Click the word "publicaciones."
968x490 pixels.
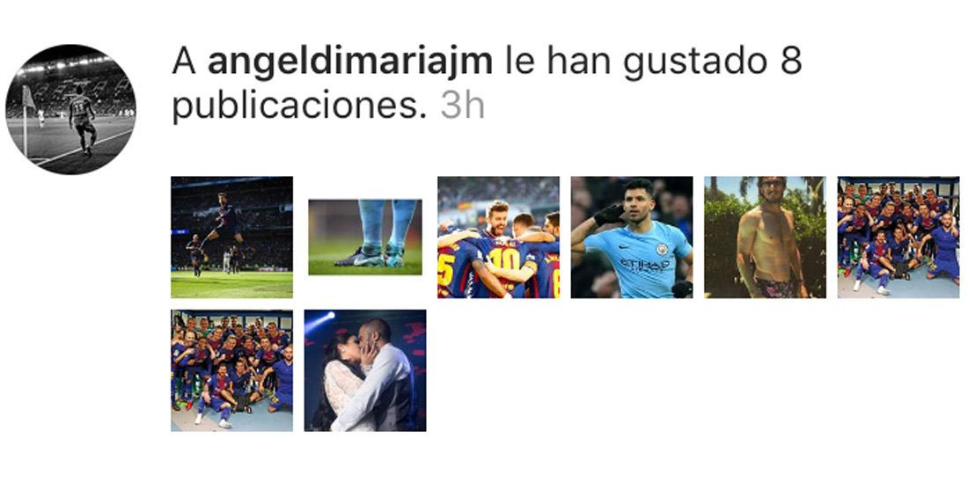pos(299,108)
